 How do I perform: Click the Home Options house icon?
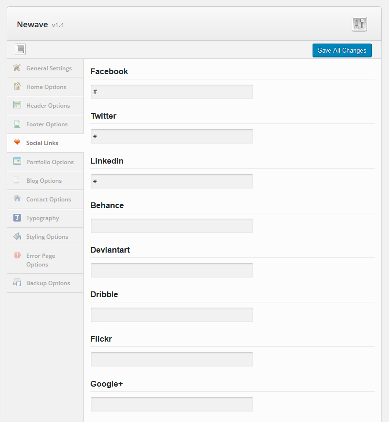(x=17, y=86)
